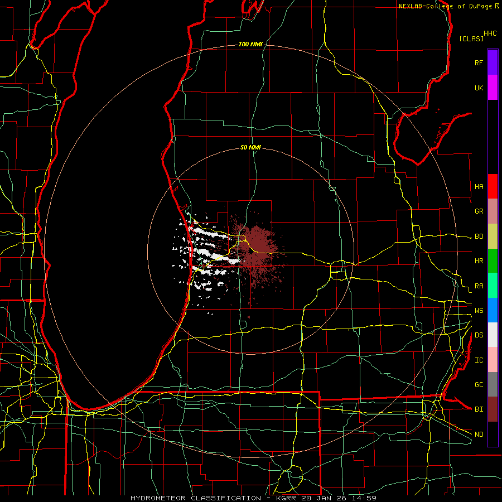This screenshot has height=502, width=502.
Task: Click the Hydrometeor Classification KGRR timestamp caption
Action: 253,498
